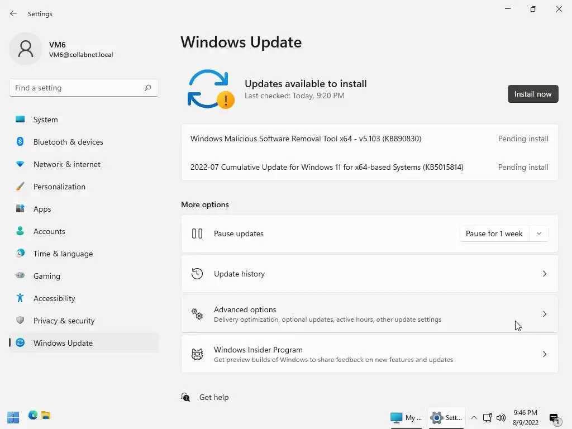This screenshot has height=429, width=572.
Task: Launch Microsoft Edge from taskbar
Action: coord(33,415)
